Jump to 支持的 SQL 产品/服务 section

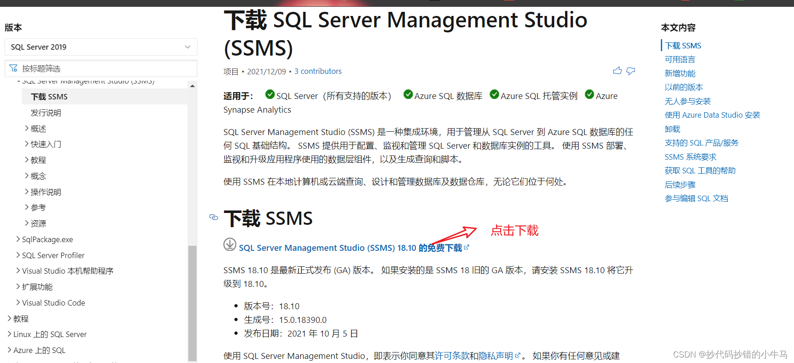(x=701, y=143)
